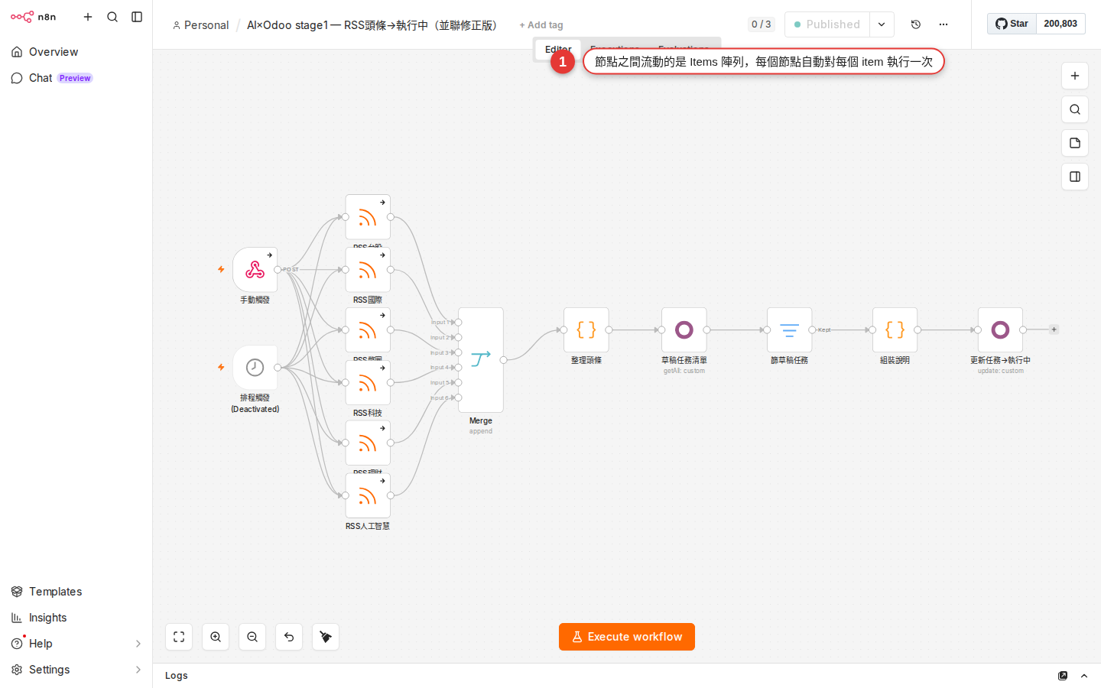Click the Merge node output handle

[503, 360]
